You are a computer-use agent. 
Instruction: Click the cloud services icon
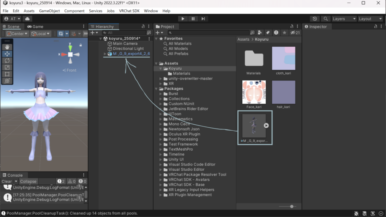pos(28,18)
